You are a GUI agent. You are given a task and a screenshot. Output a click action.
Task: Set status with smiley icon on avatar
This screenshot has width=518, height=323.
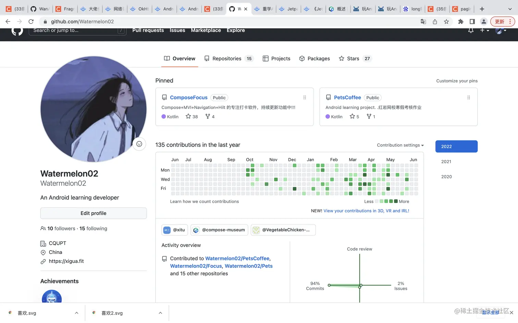pos(139,144)
